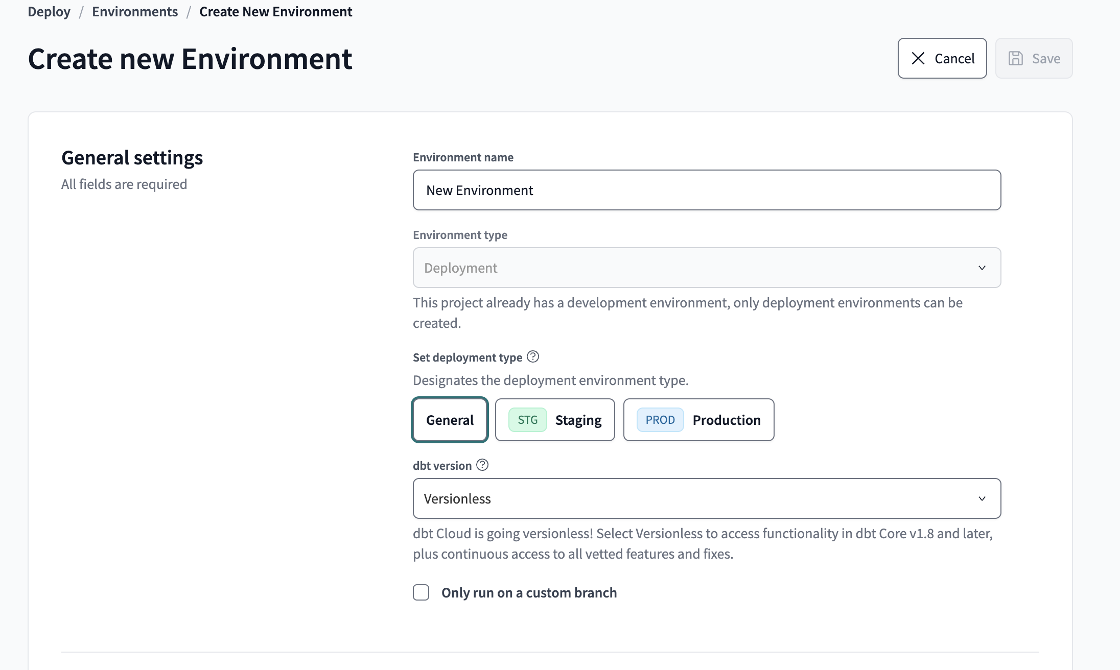The height and width of the screenshot is (670, 1120).
Task: Click the STG badge on Staging option
Action: 526,420
